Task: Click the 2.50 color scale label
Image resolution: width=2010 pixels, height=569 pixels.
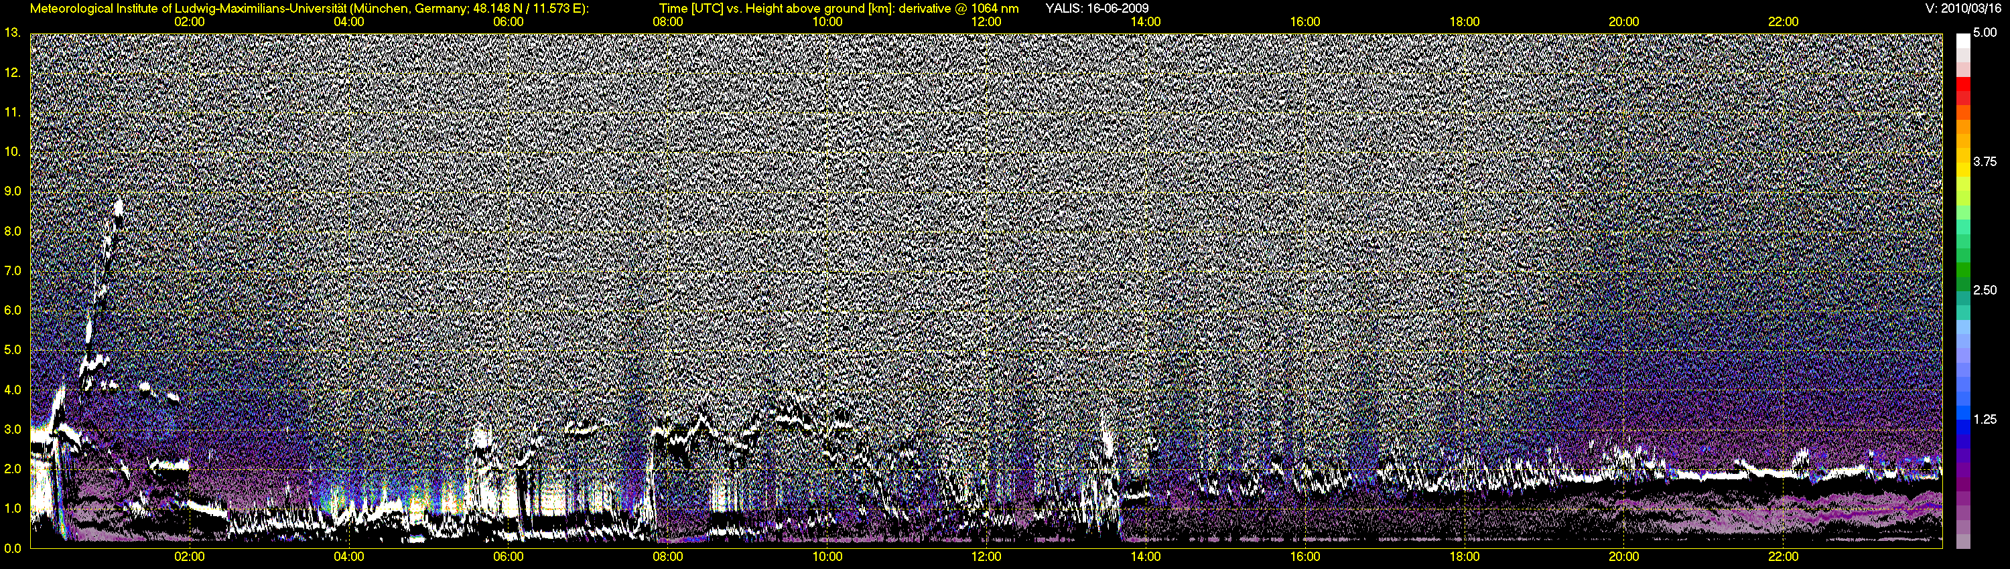Action: point(1985,290)
